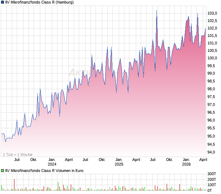Click the tallest red volume bar
221x194 pixels.
(x=14, y=185)
